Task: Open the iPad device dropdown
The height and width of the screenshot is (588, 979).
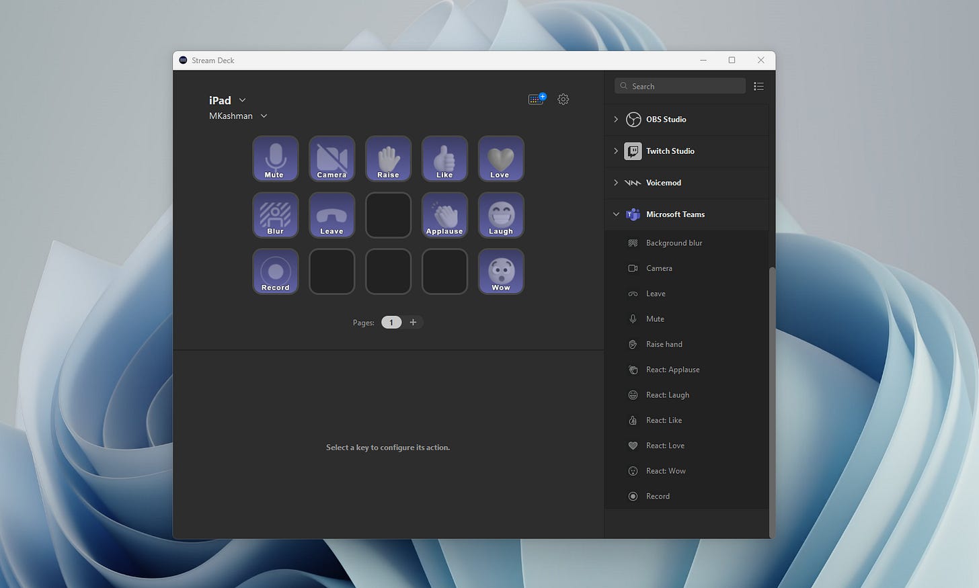Action: coord(243,100)
